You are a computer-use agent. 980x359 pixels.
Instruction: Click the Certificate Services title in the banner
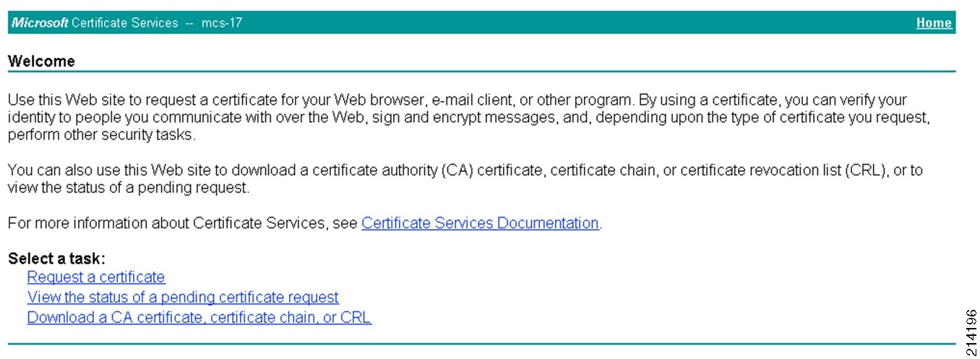pyautogui.click(x=124, y=22)
